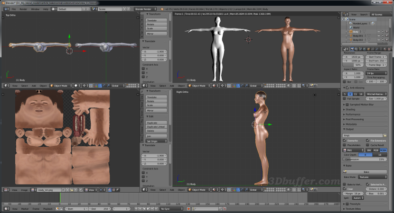Open the File menu

click(x=13, y=9)
